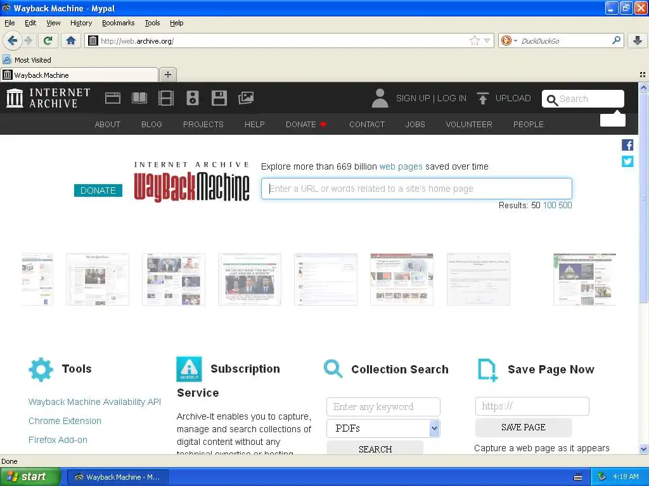649x486 pixels.
Task: Click the Internet Archive top Search box
Action: 583,99
